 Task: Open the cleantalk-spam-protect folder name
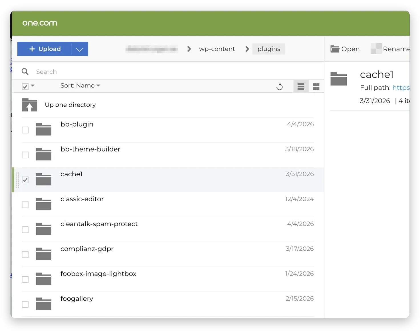99,224
